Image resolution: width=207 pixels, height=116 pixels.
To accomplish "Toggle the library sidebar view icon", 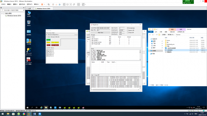I will click(64, 4).
